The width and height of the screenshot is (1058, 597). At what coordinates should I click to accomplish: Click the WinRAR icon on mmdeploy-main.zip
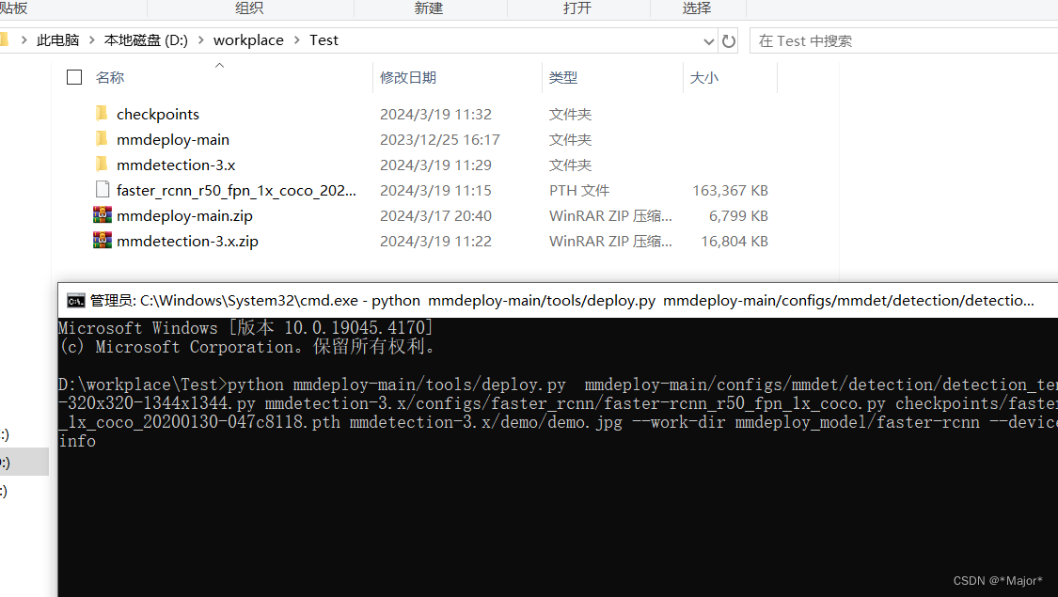102,214
